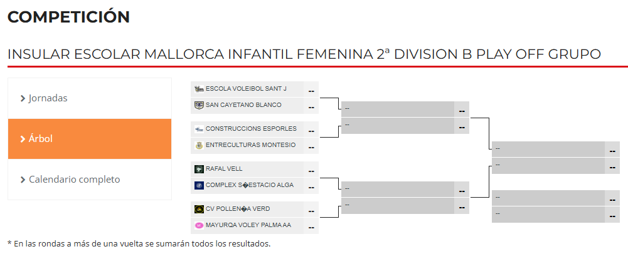Click the CV Pollença Verd team logo
The image size is (628, 264).
199,209
